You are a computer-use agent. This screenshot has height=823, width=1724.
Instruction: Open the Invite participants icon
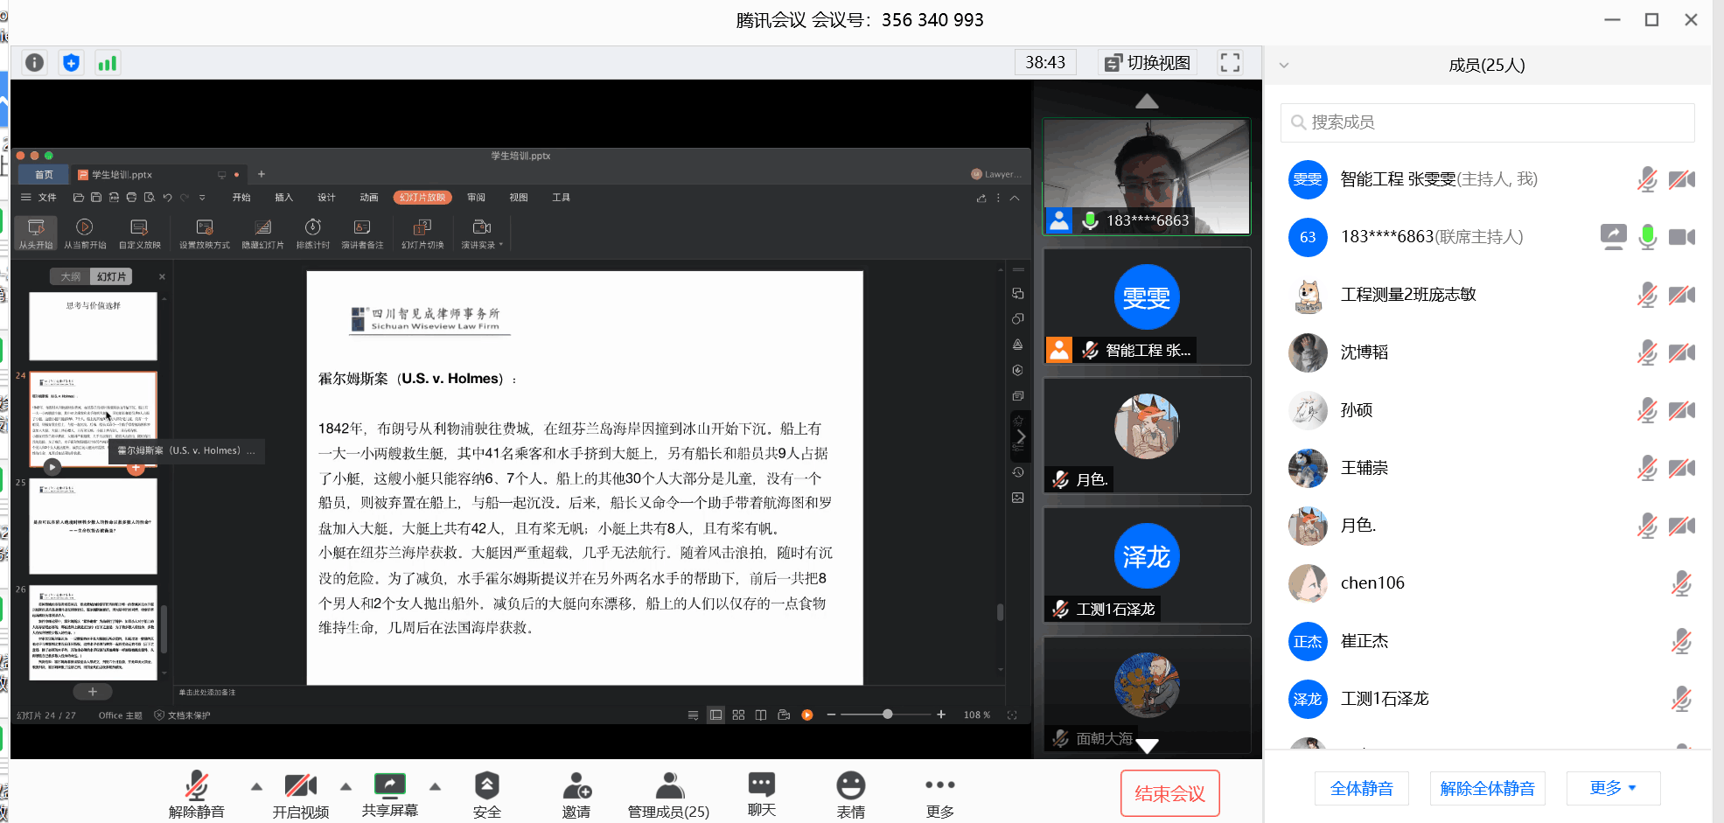coord(576,794)
